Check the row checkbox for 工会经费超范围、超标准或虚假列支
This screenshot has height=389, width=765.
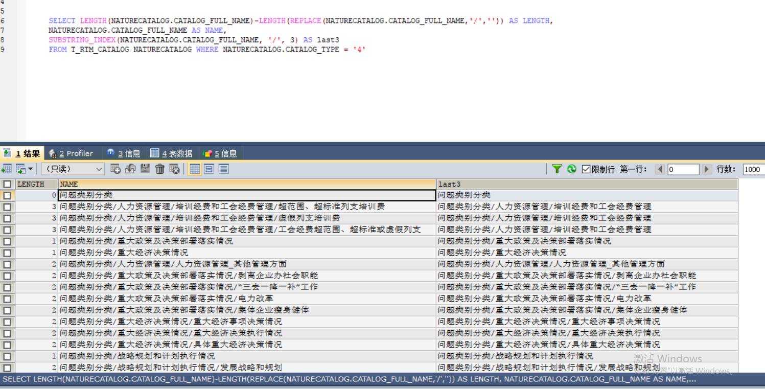tap(7, 230)
